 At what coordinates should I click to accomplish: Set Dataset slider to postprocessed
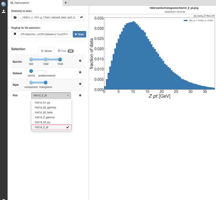click(46, 71)
